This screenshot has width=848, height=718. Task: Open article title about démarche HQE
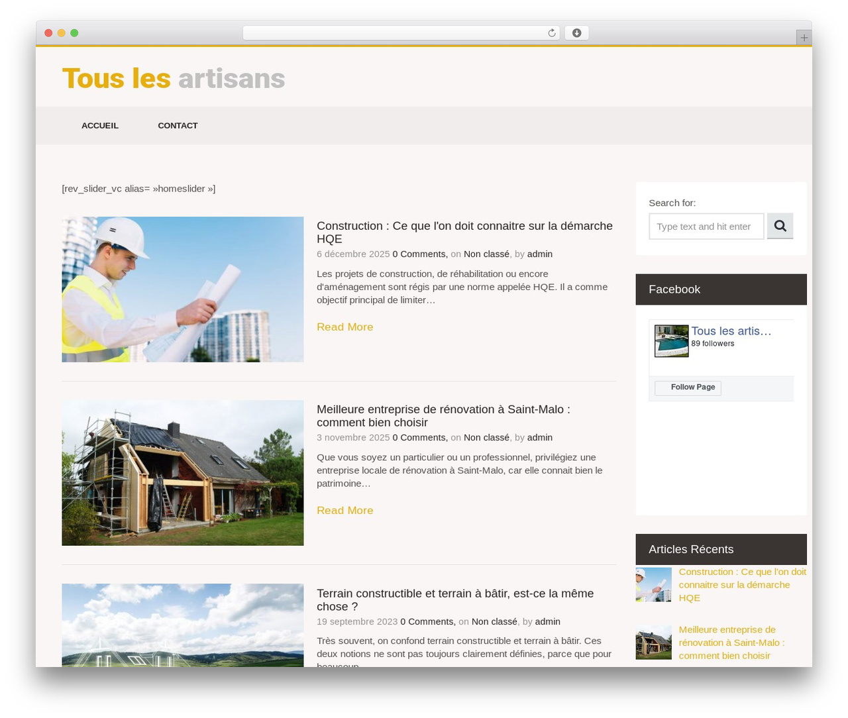(x=464, y=232)
